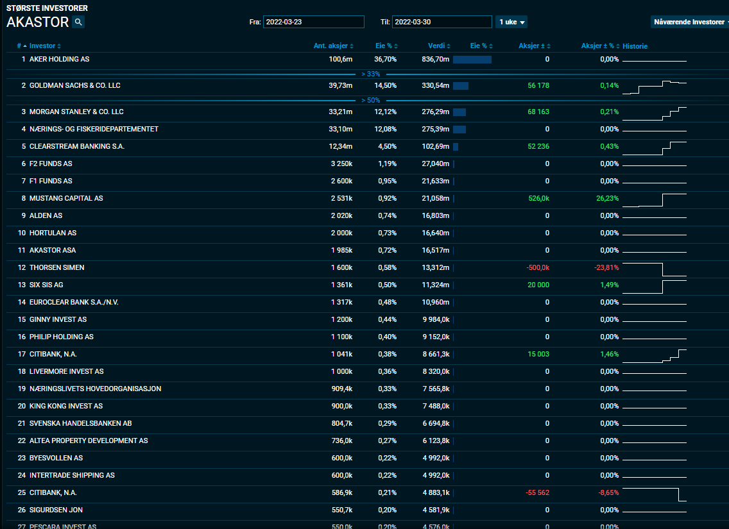This screenshot has width=729, height=529.
Task: Select investor EUROCLEAR BANK S.A./N.V.
Action: [74, 302]
